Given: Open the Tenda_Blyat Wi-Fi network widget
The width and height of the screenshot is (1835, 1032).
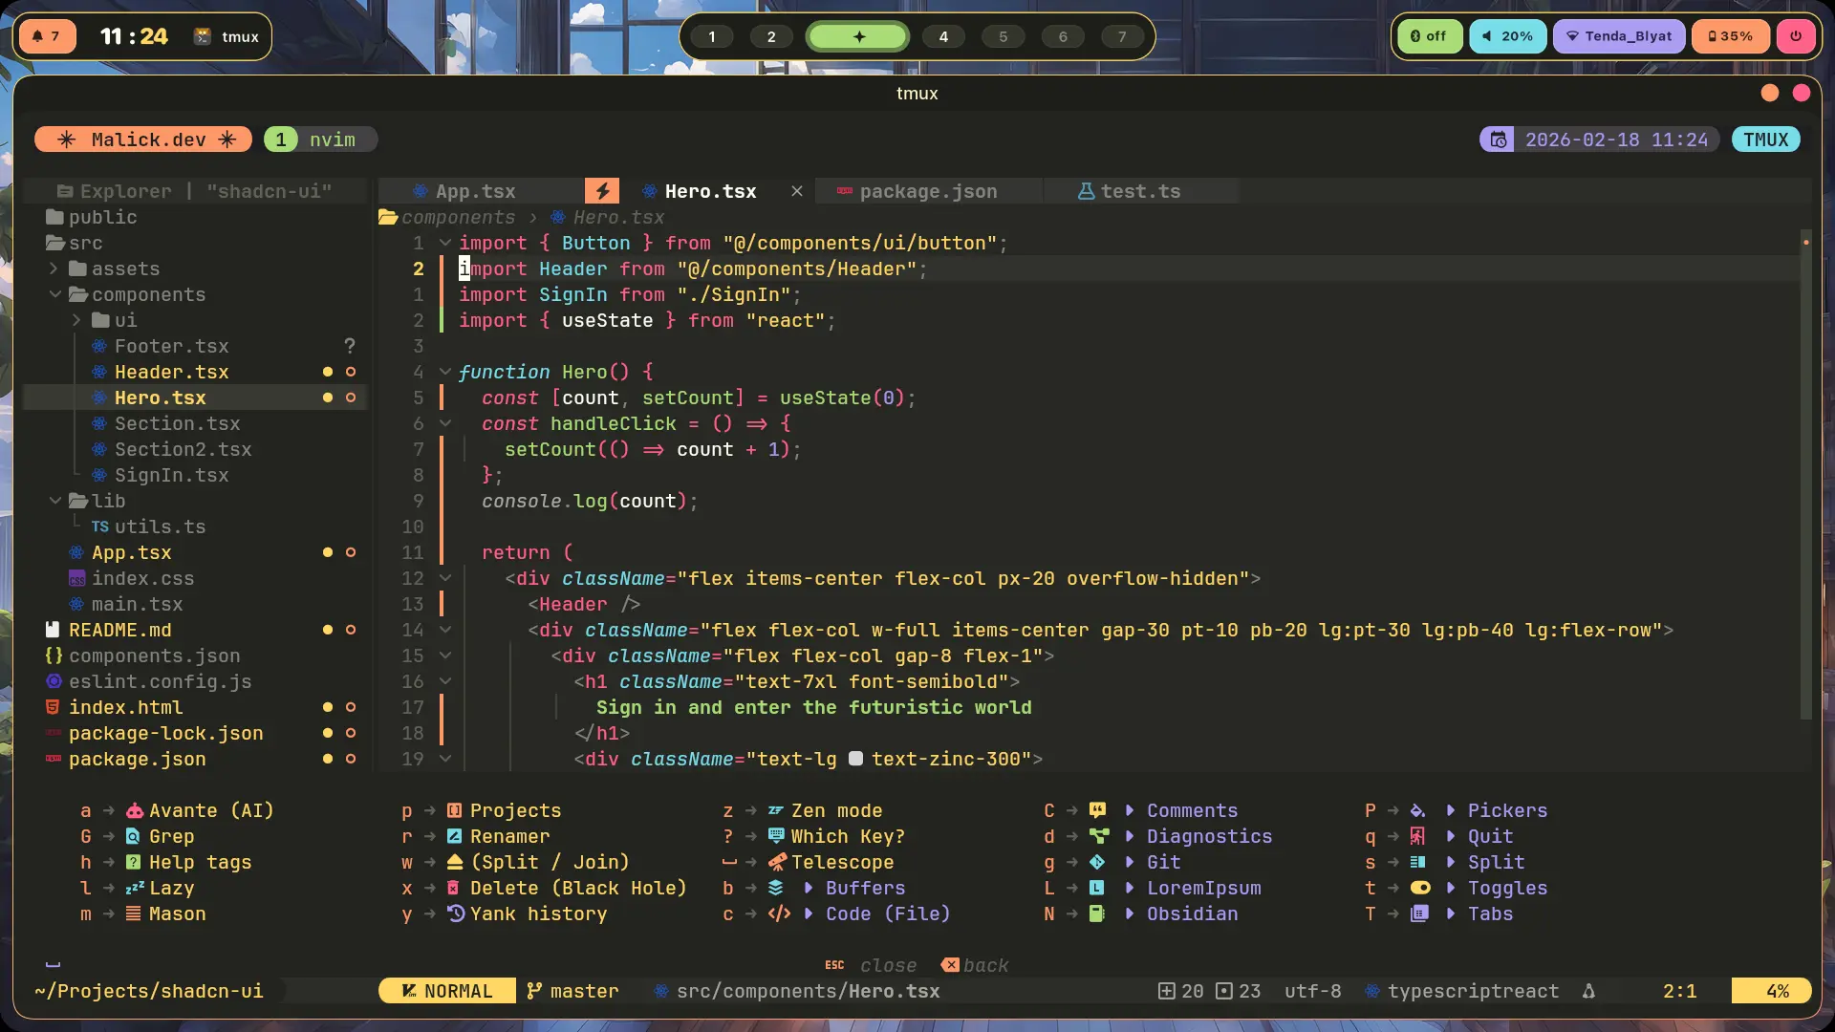Looking at the screenshot, I should pyautogui.click(x=1619, y=36).
